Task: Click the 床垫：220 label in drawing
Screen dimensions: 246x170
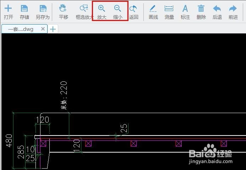Action: pyautogui.click(x=64, y=95)
